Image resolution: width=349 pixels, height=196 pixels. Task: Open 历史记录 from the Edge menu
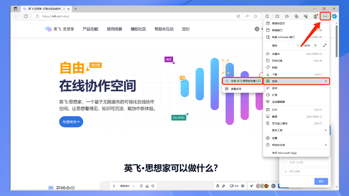(x=296, y=61)
